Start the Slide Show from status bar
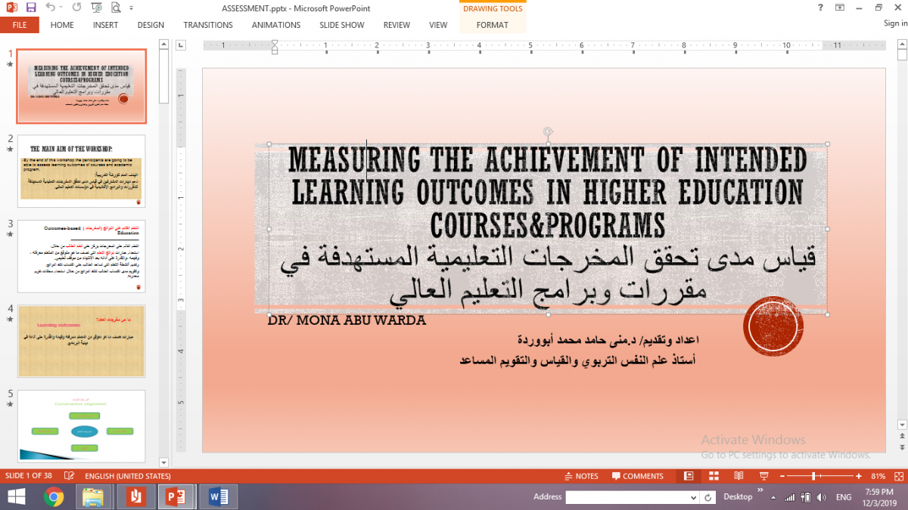908x510 pixels. 763,477
